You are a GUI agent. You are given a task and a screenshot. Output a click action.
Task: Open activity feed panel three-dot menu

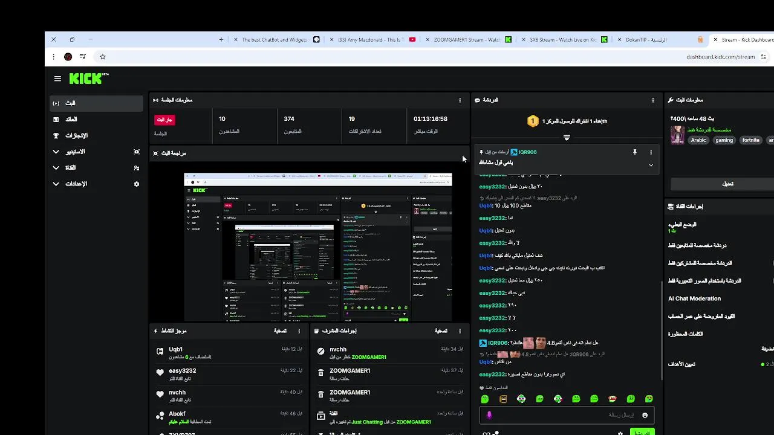[x=299, y=331]
